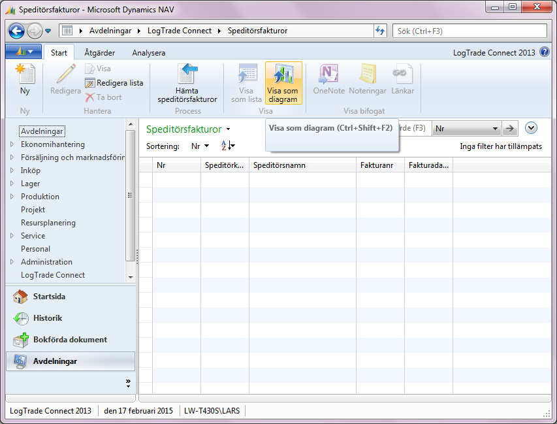Expand the filter pane chevron

[531, 128]
